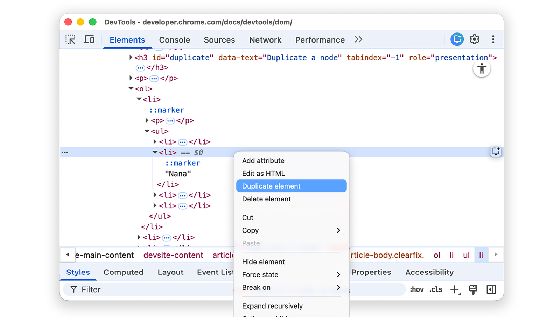Viewport: 560px width, 317px height.
Task: Switch to the Console tab
Action: pyautogui.click(x=174, y=40)
